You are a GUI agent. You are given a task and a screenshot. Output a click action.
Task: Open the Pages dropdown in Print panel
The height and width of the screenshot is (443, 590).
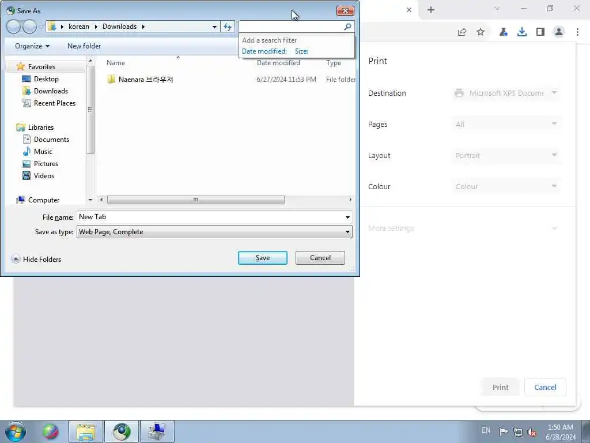(x=506, y=125)
